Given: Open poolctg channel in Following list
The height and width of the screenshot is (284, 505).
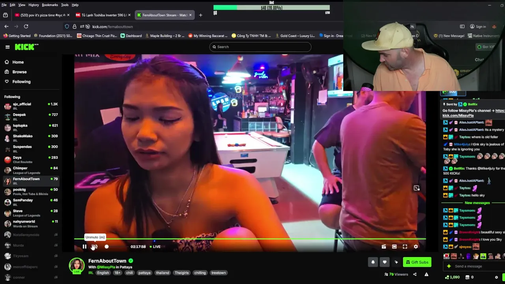Looking at the screenshot, I should (x=31, y=191).
